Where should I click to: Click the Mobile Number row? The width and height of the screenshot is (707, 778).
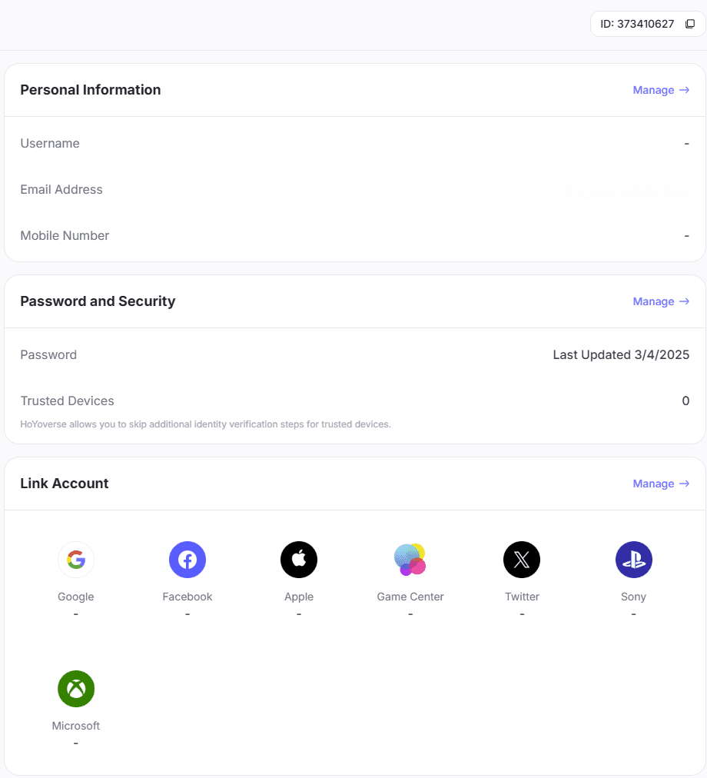(353, 236)
